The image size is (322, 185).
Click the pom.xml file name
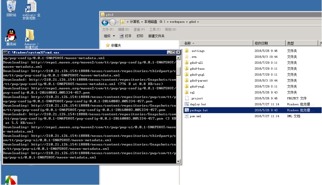(x=196, y=116)
